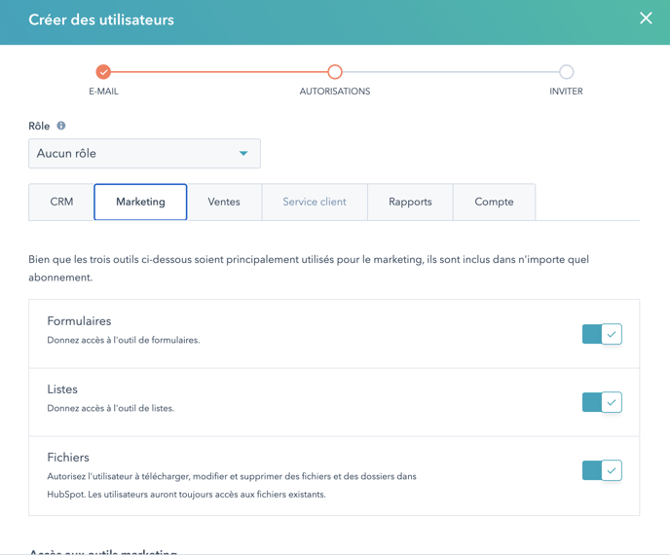This screenshot has height=555, width=670.
Task: Click the 'Créer des utilisateurs' title
Action: (101, 19)
